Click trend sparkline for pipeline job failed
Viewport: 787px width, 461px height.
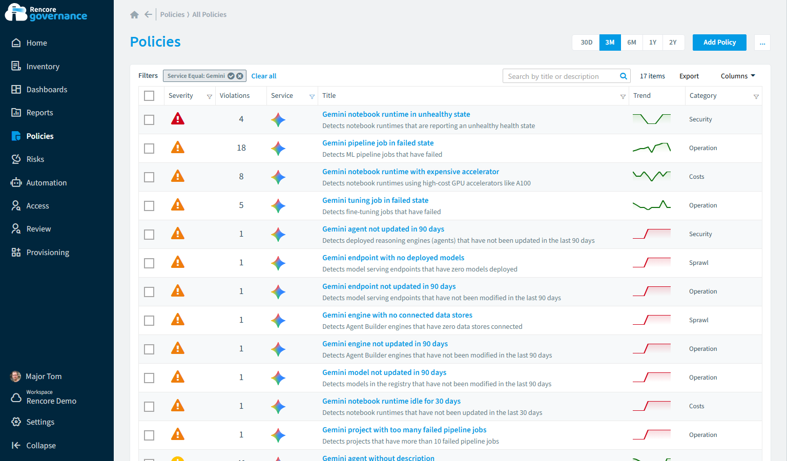tap(652, 148)
